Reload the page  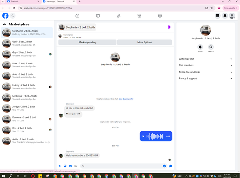[14, 8]
